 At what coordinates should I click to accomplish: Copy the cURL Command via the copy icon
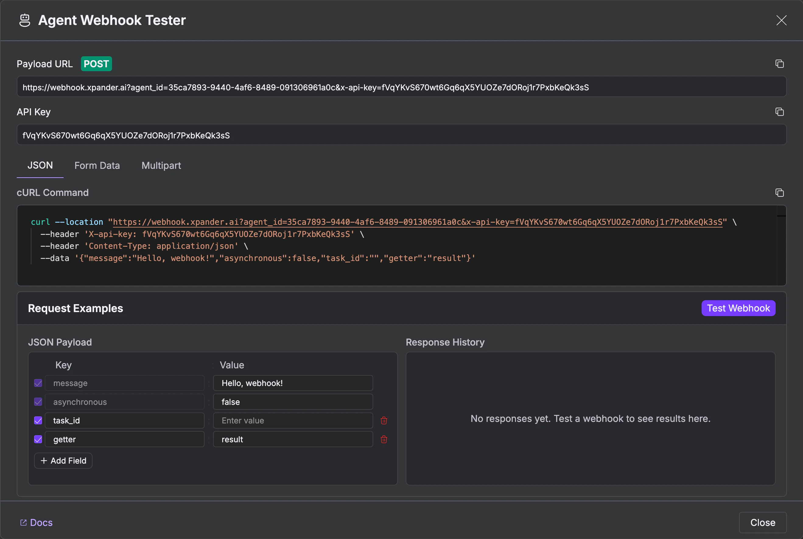pyautogui.click(x=779, y=193)
